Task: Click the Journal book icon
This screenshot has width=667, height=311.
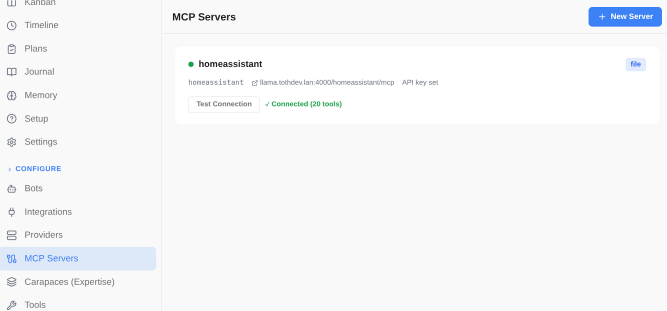Action: (x=11, y=72)
